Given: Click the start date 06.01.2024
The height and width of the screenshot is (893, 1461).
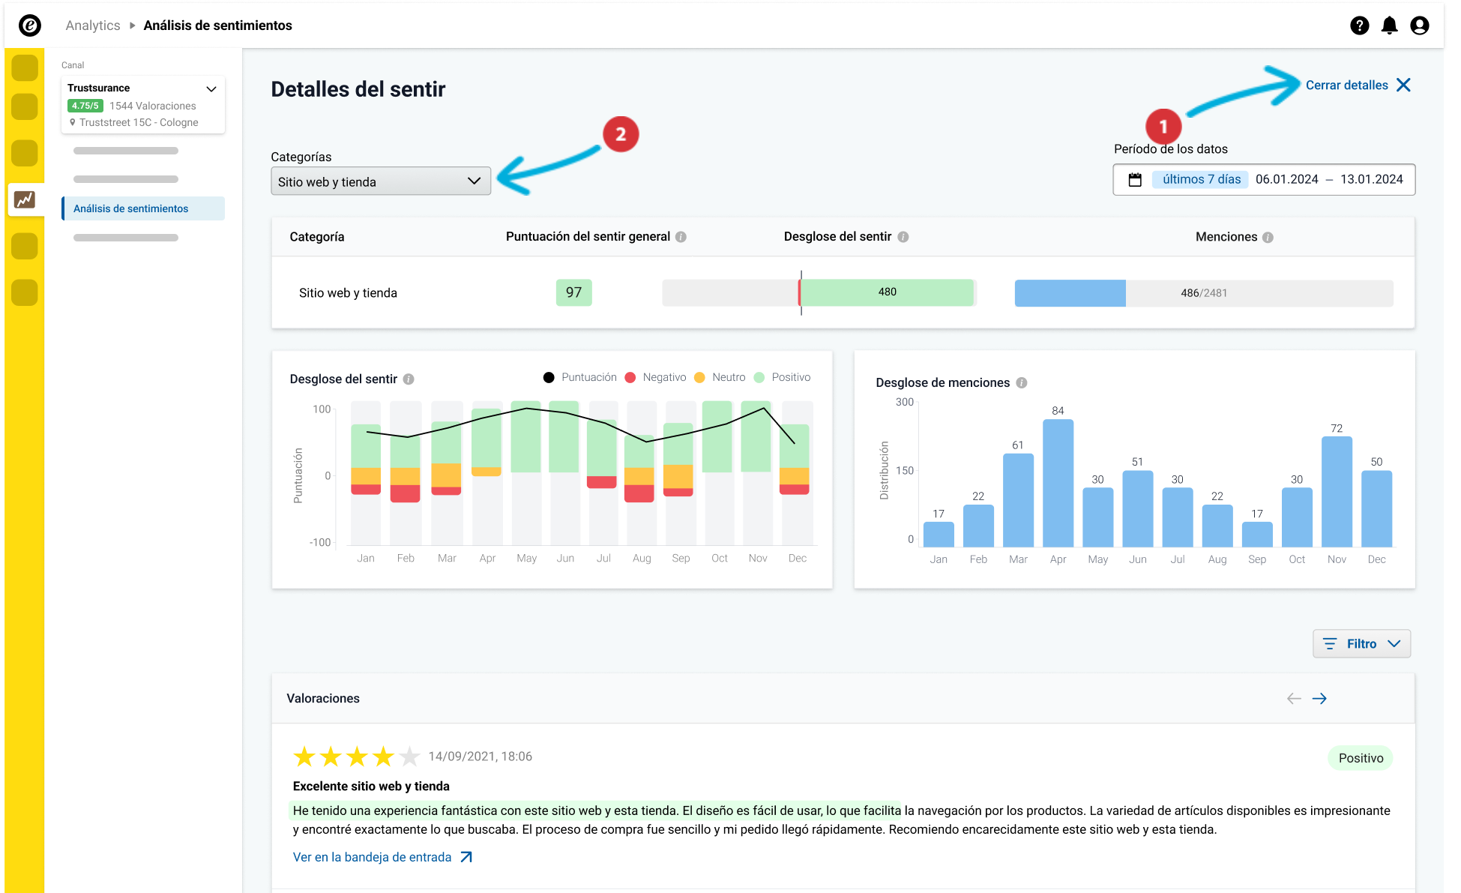Looking at the screenshot, I should 1286,179.
